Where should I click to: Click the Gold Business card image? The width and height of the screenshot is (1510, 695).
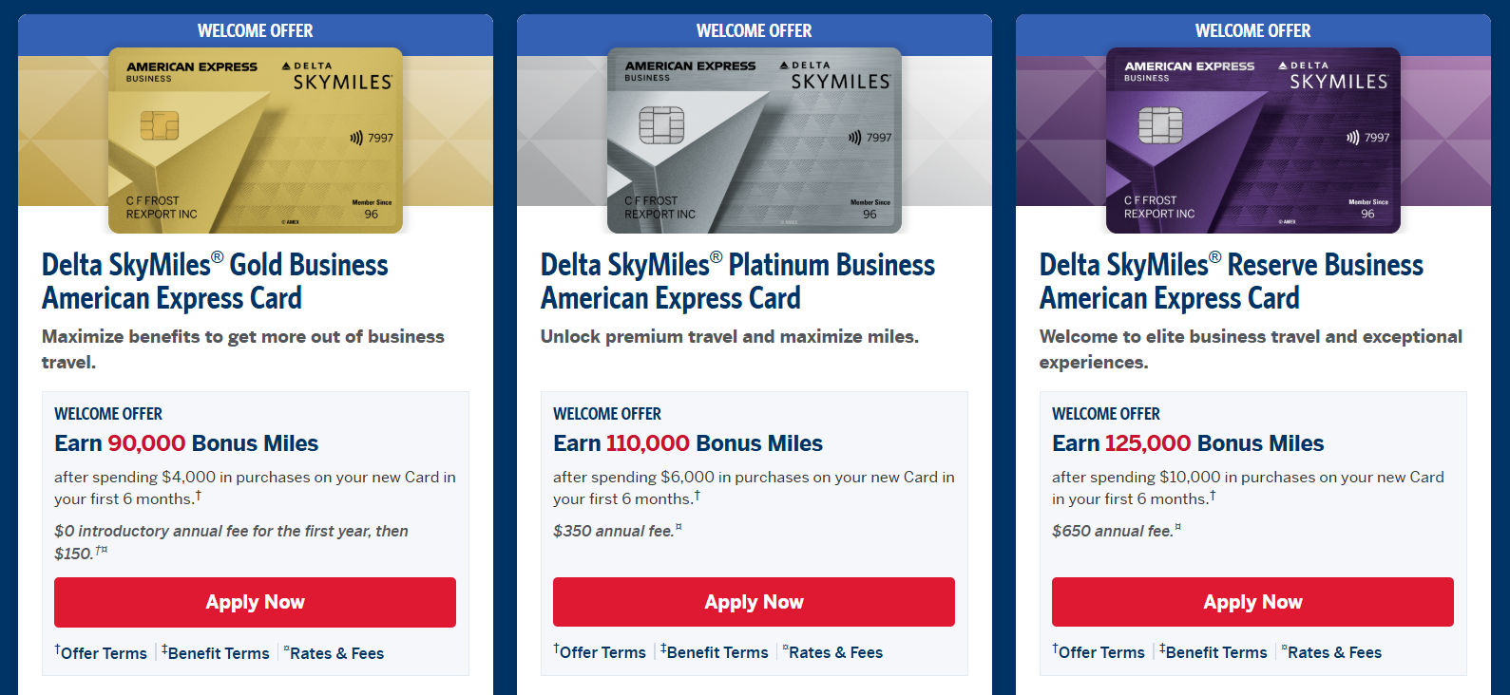(x=255, y=141)
